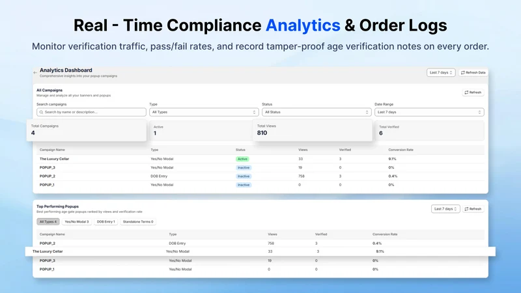Screen dimensions: 521x293
Task: Select the Yes/No Modal 3 filter tab
Action: click(77, 221)
